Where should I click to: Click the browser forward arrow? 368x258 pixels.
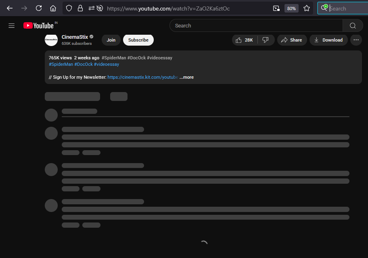point(24,8)
